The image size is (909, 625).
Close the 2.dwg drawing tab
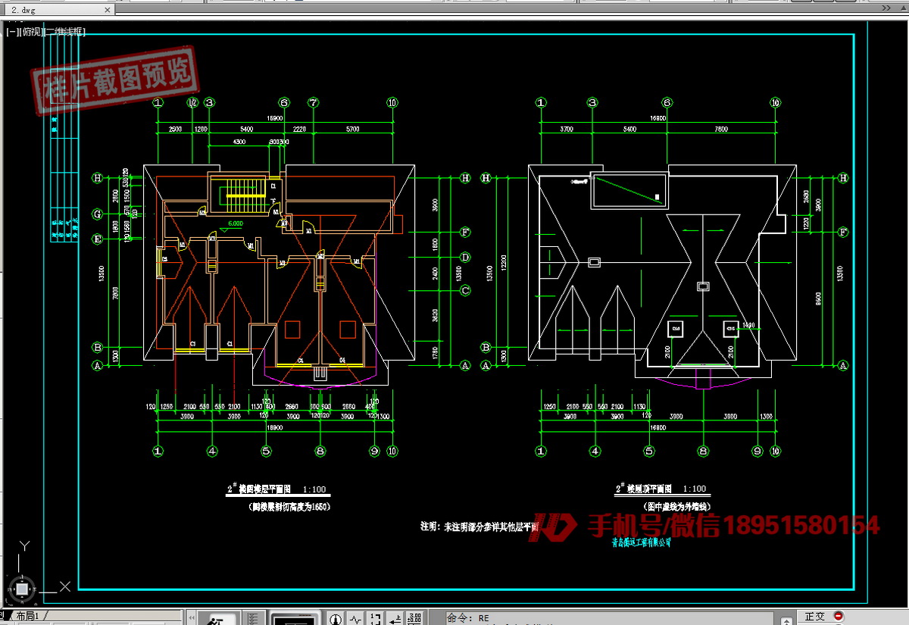click(x=106, y=11)
